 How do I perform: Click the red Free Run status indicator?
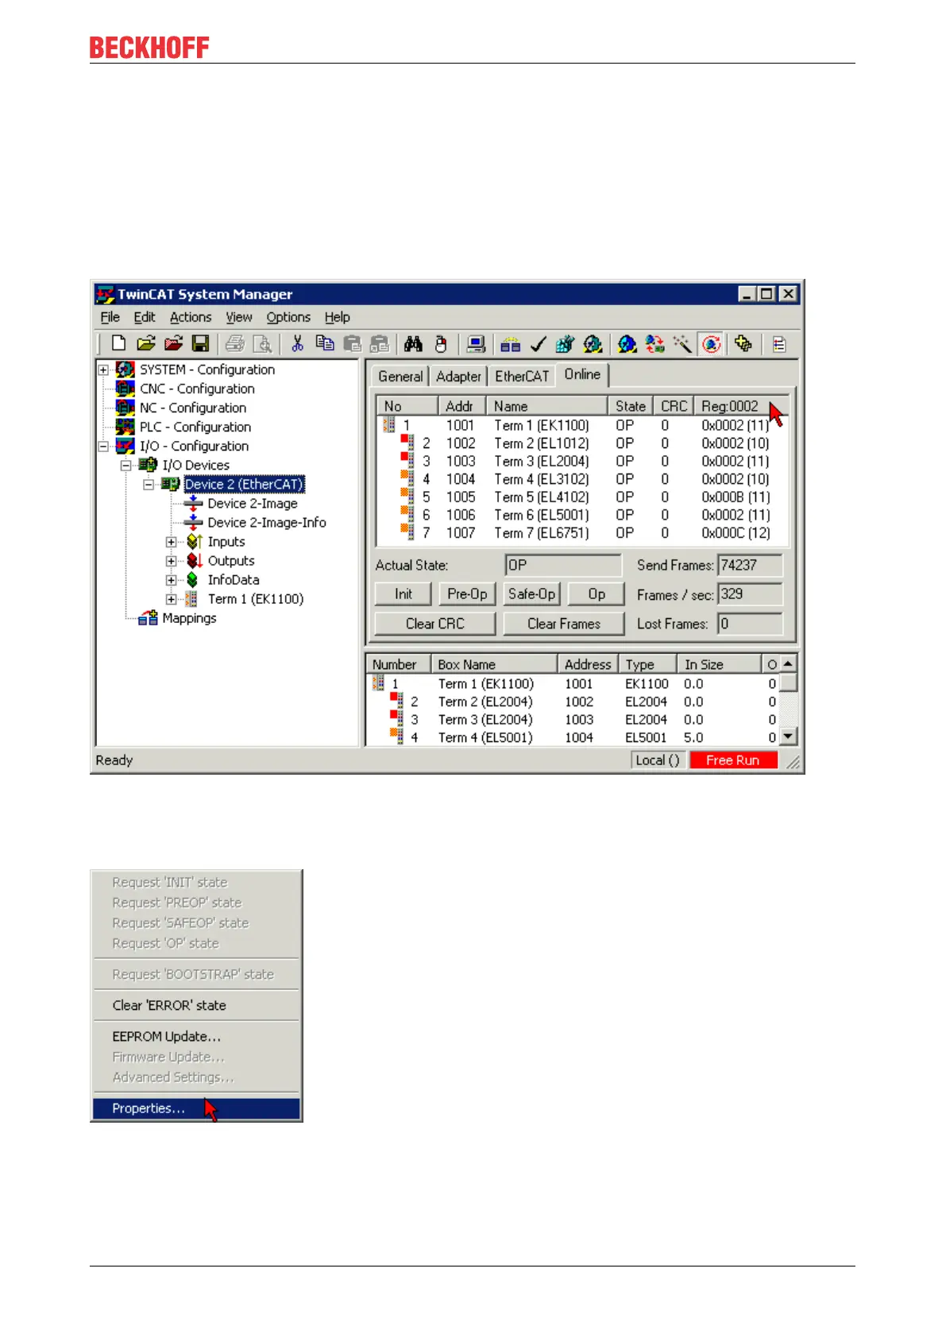pos(733,760)
